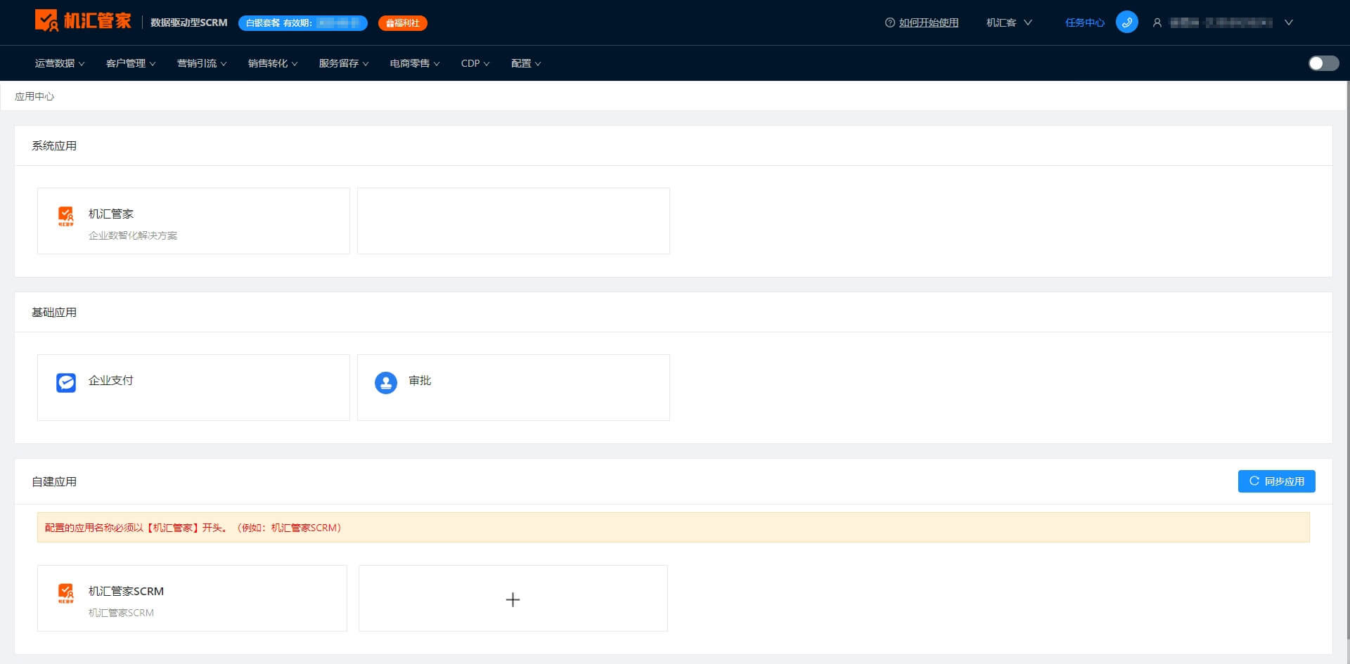Click the 基础应用 section heading
This screenshot has width=1350, height=664.
click(54, 312)
